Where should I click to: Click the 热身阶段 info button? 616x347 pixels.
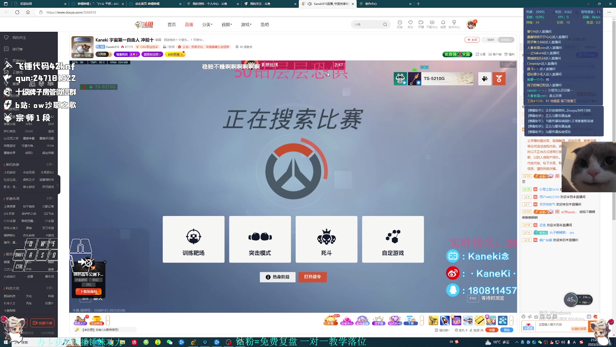pyautogui.click(x=278, y=277)
